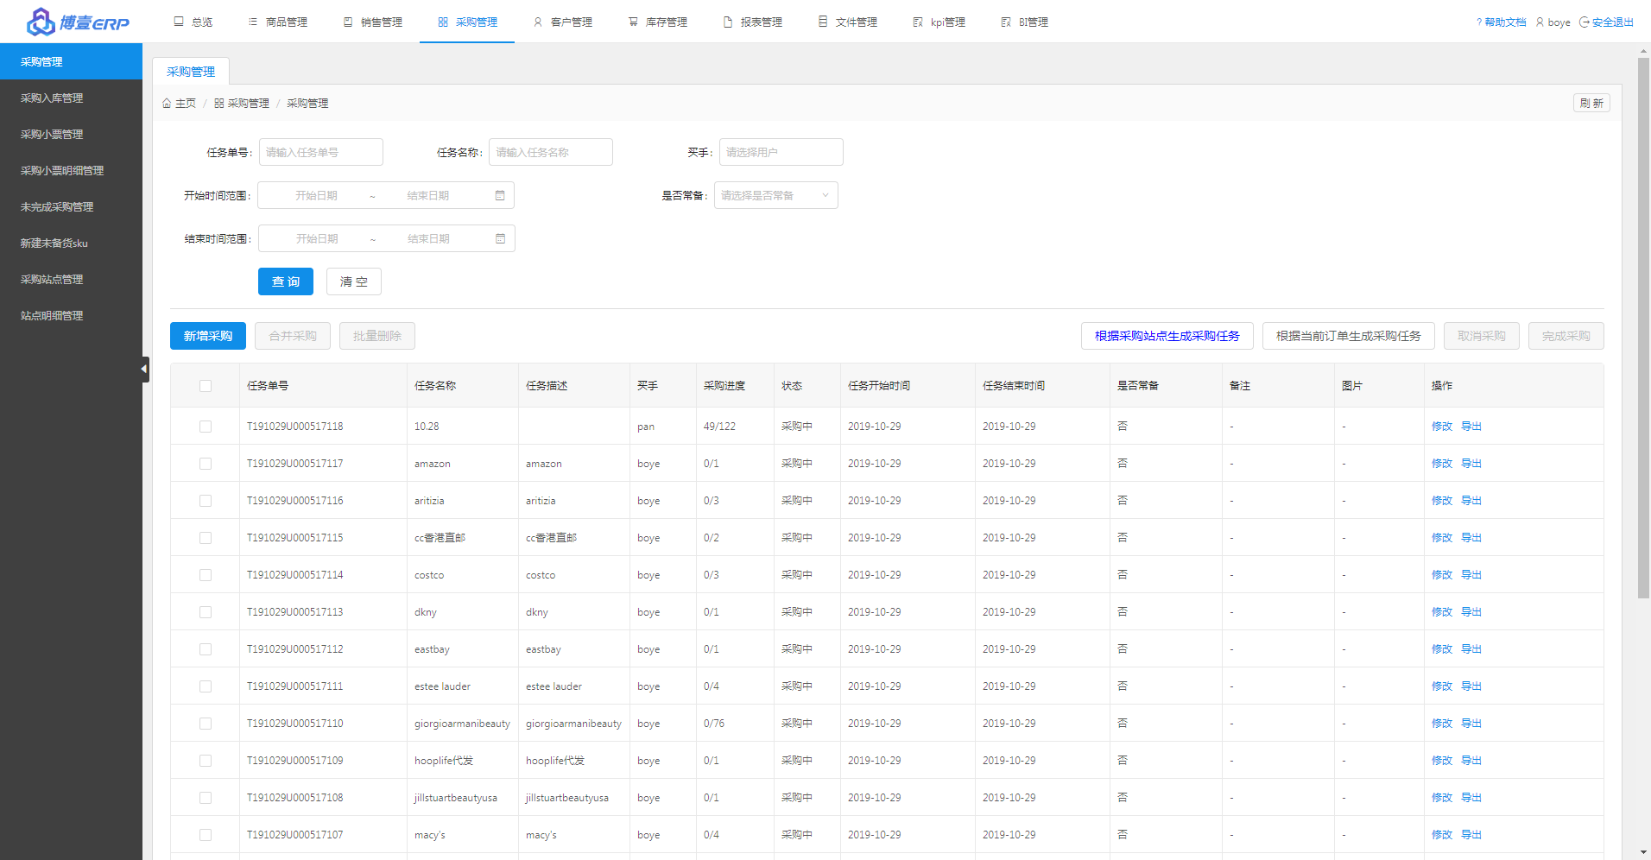This screenshot has width=1651, height=860.
Task: Click the 取消采购 button
Action: point(1482,336)
